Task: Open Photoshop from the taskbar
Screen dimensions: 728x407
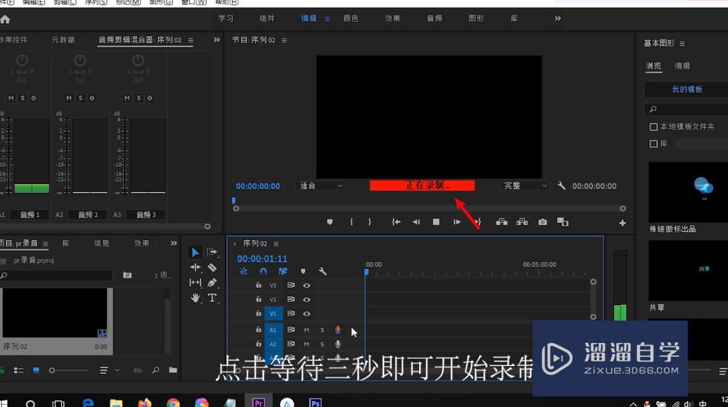Action: [315, 402]
